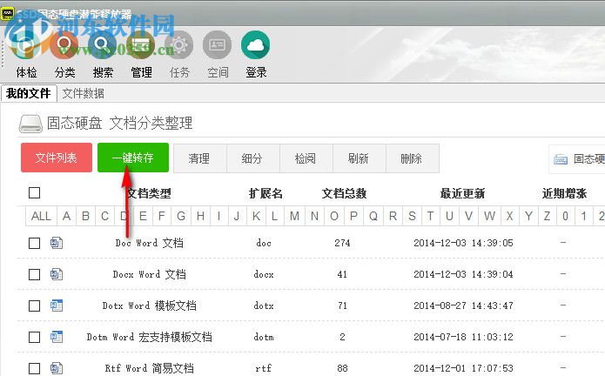This screenshot has width=605, height=376.
Task: Filter by letter Z
Action: coord(548,216)
